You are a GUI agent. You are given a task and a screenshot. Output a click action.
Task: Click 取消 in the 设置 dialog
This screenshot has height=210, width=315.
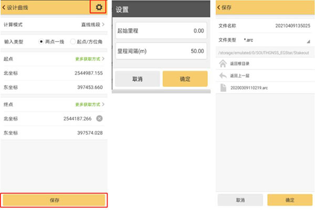tap(137, 79)
